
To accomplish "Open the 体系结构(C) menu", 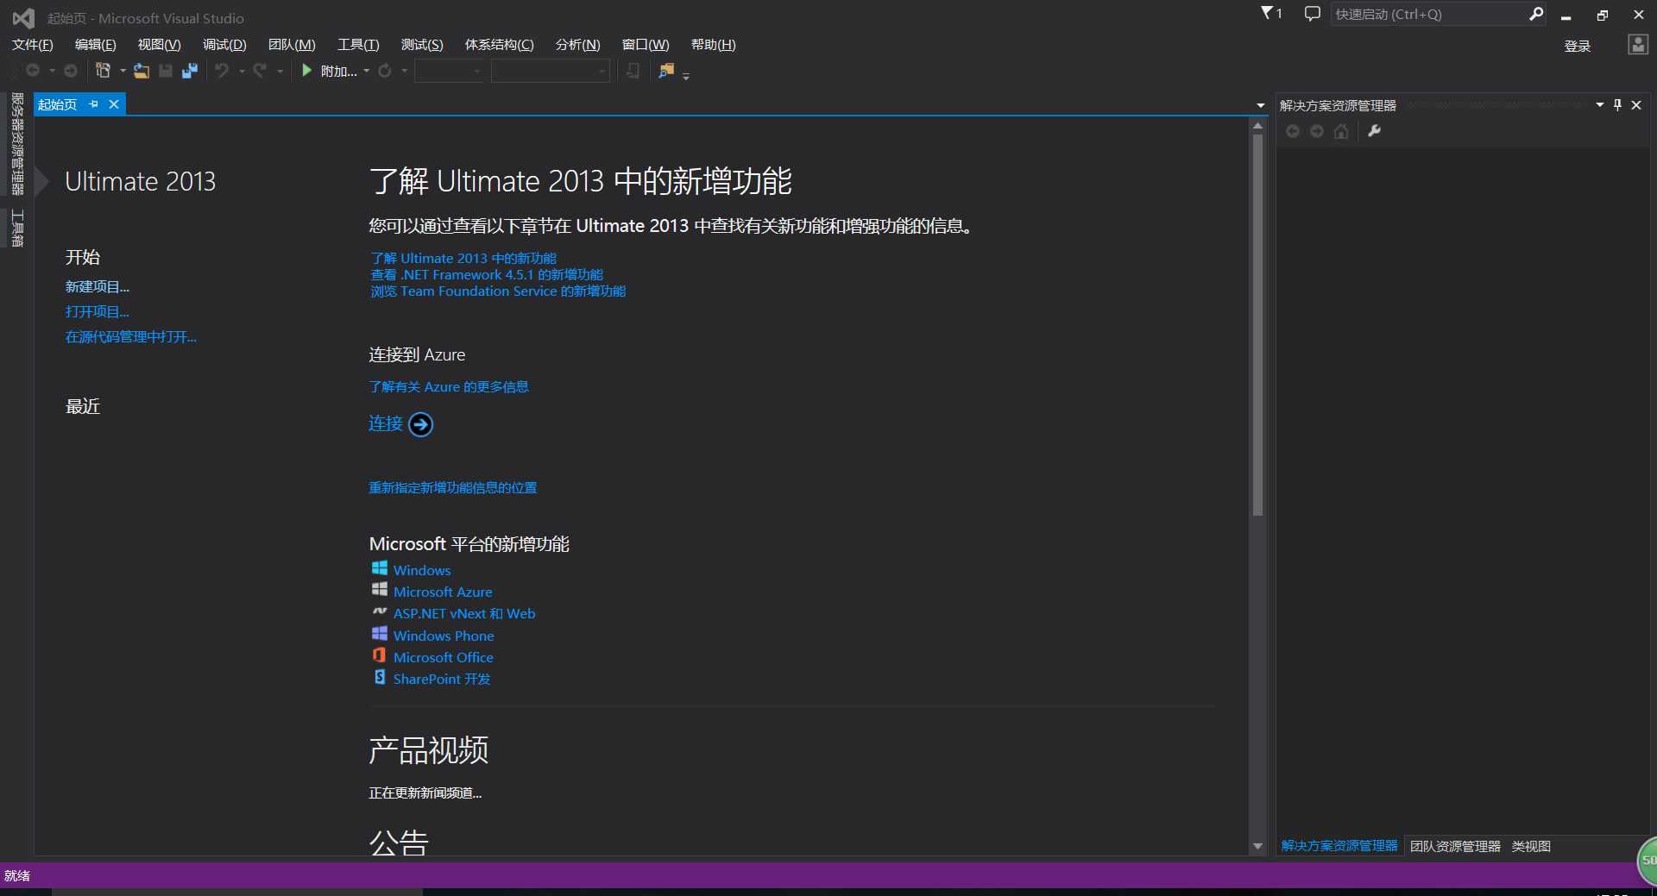I will coord(500,45).
